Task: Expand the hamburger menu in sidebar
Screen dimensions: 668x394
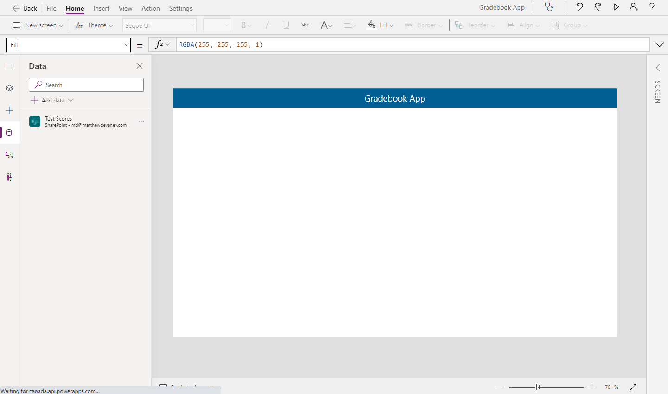Action: click(9, 66)
